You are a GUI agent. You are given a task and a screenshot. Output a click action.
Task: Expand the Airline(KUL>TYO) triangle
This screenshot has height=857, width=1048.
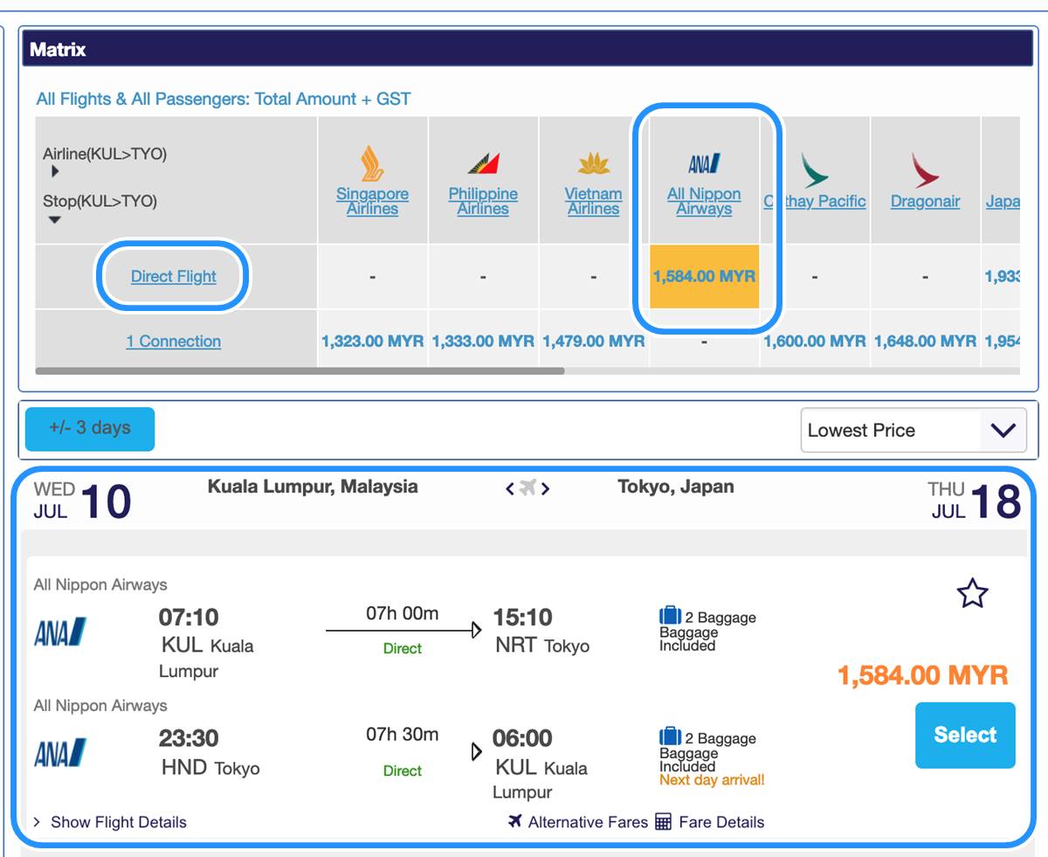point(55,172)
